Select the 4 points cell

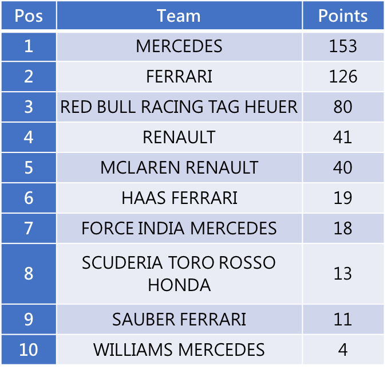coord(343,349)
